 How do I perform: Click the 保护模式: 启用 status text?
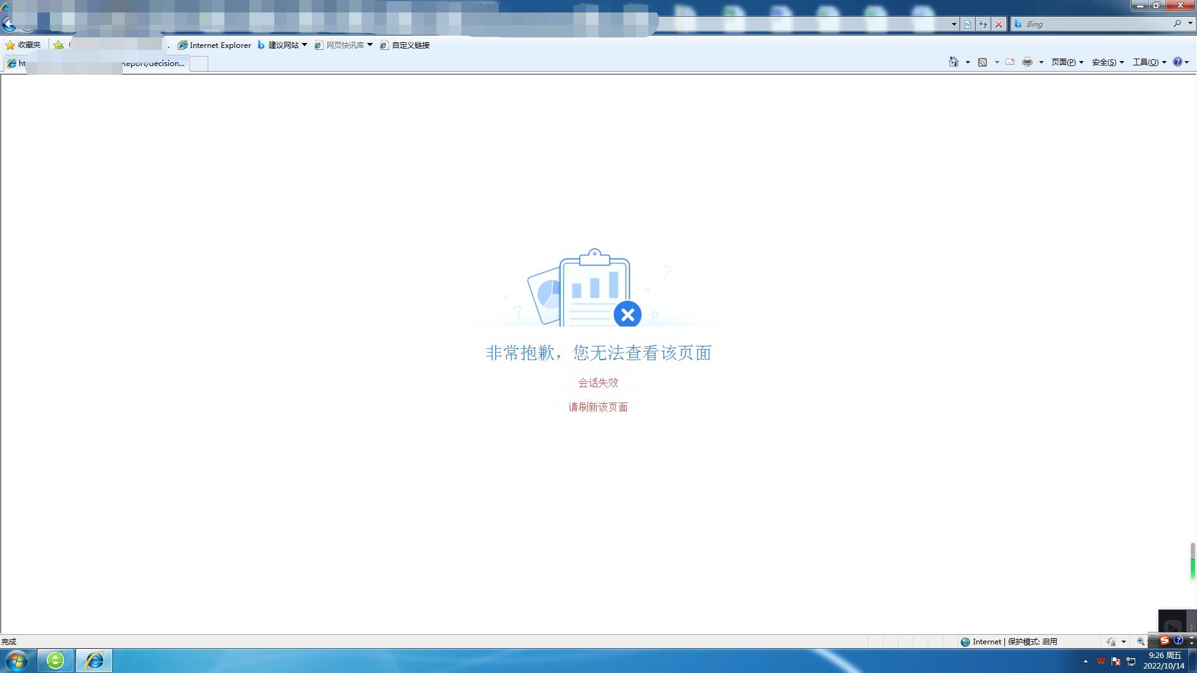click(1032, 642)
